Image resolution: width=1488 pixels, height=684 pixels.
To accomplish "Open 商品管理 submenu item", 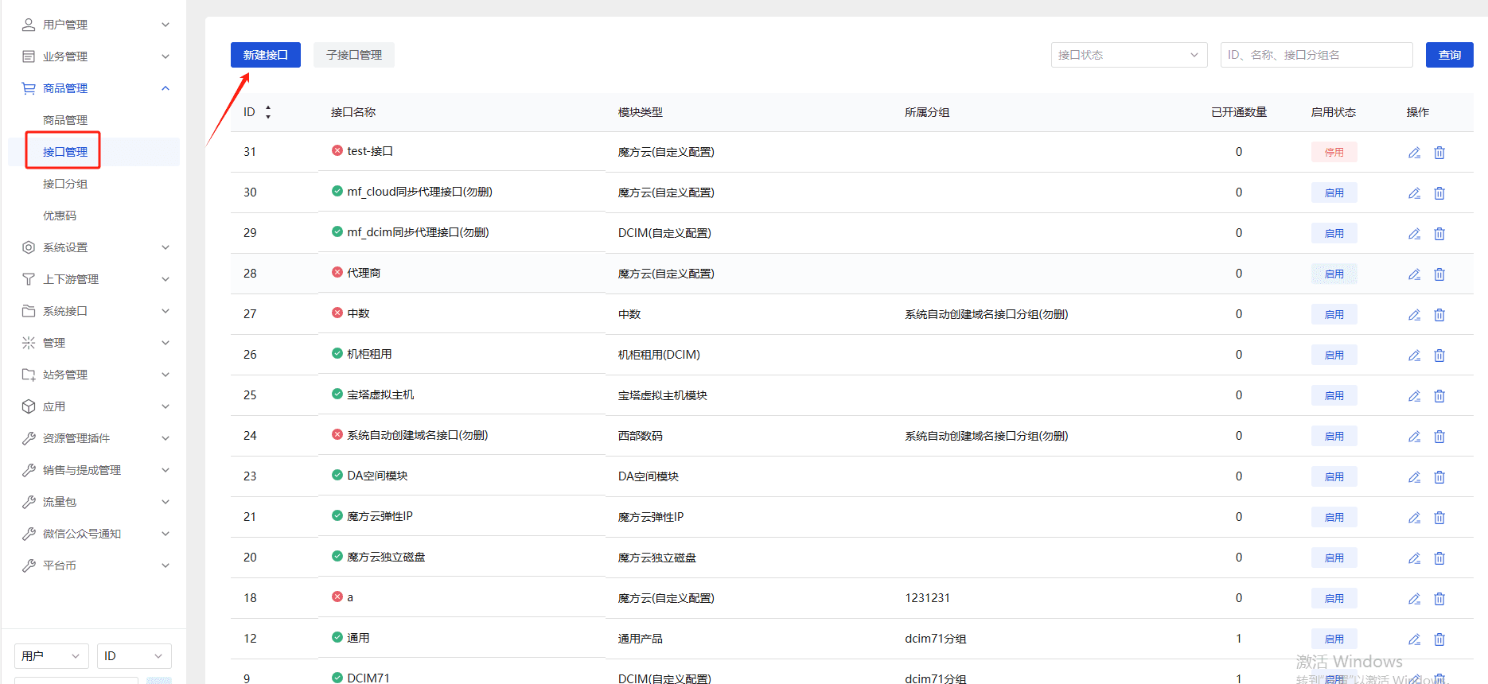I will point(65,120).
